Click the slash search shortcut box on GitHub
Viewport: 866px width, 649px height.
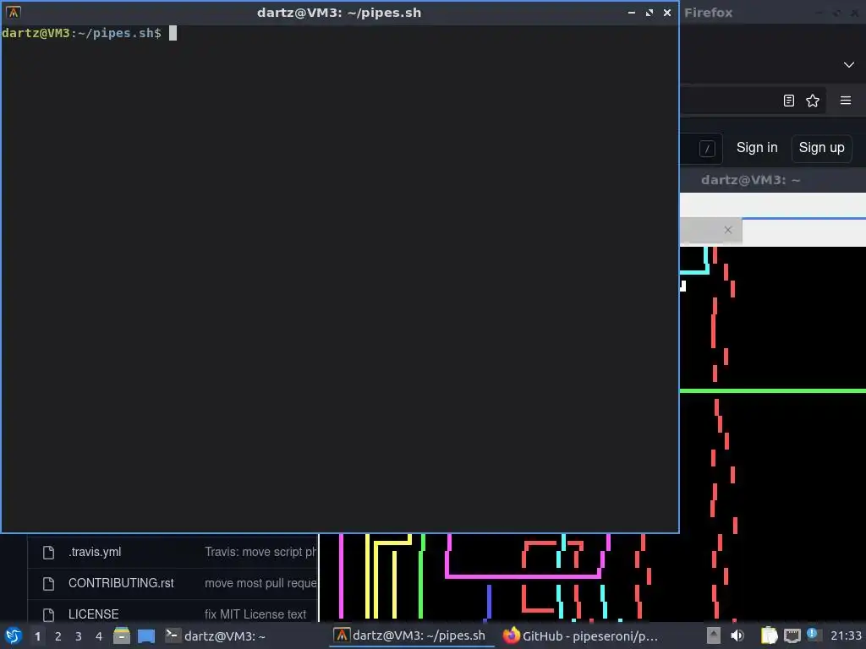707,149
